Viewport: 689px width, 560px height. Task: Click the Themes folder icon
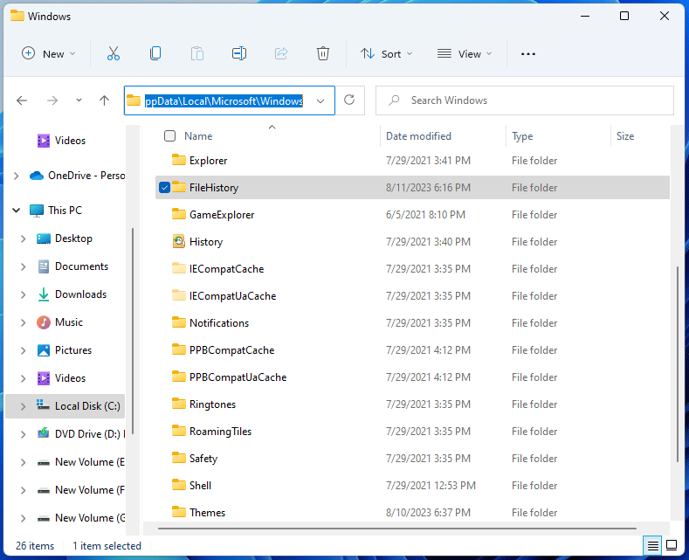pyautogui.click(x=179, y=512)
